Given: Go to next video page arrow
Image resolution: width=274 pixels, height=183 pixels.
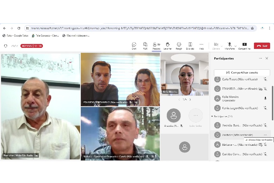Looking at the screenshot, I should pos(190,100).
